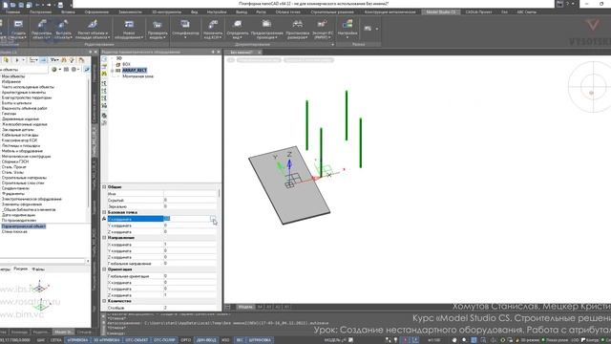Open Вставка ribbon tab
611x344 pixels.
[68, 12]
